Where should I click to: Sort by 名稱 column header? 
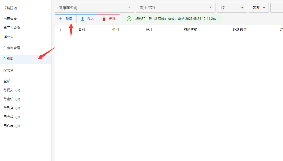point(82,30)
